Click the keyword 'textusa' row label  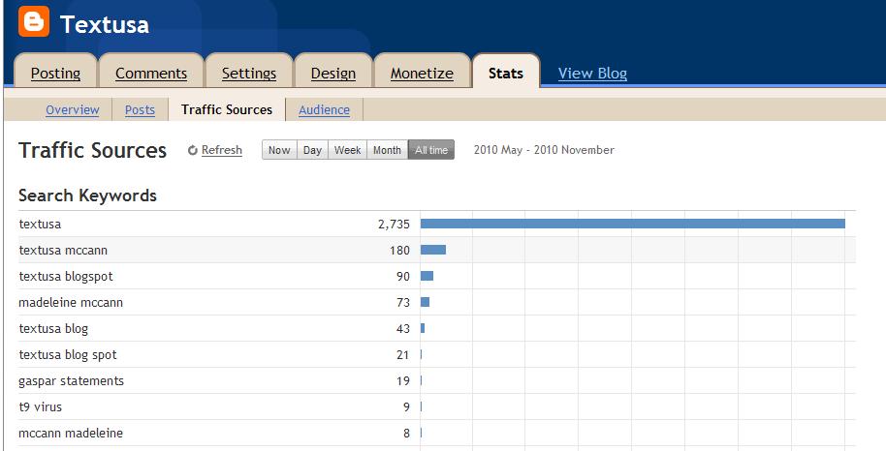pyautogui.click(x=40, y=225)
